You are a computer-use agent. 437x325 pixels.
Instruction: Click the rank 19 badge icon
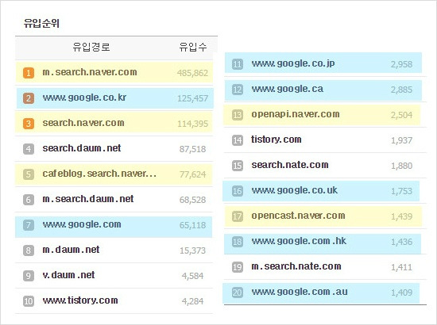(x=238, y=267)
